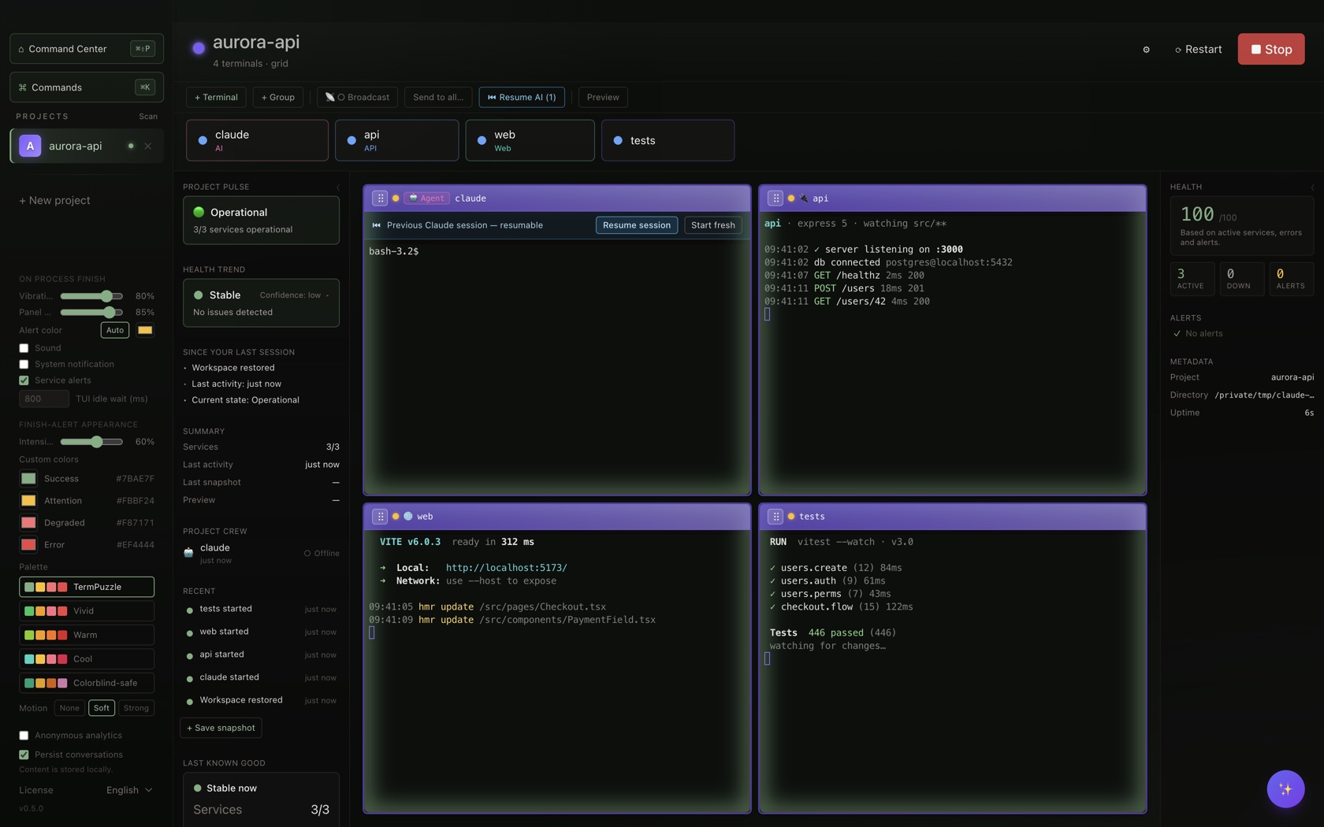Click the plug icon in the api pane header

pos(804,198)
